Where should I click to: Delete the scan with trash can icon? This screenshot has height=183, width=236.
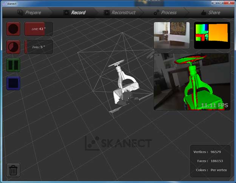click(13, 170)
